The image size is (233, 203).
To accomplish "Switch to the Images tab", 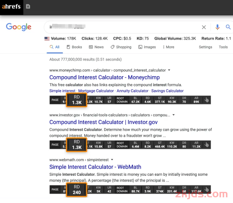I will tap(147, 47).
